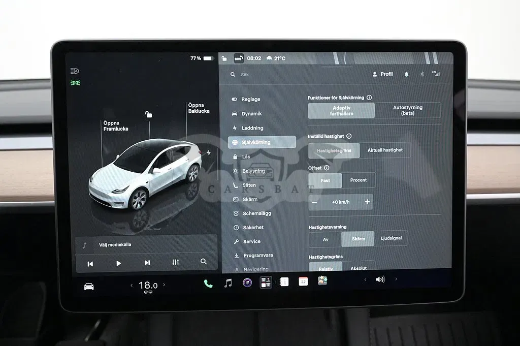This screenshot has width=520, height=346.
Task: Select the Självkörning menu item
Action: (262, 142)
